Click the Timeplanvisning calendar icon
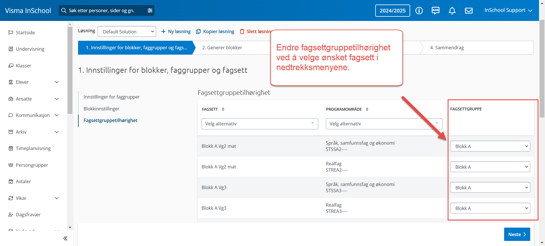This screenshot has width=545, height=246. pyautogui.click(x=11, y=148)
